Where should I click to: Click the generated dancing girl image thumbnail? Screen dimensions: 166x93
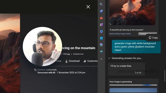pos(132,13)
